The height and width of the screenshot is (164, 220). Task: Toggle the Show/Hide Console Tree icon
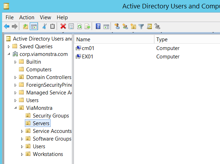tap(34, 26)
